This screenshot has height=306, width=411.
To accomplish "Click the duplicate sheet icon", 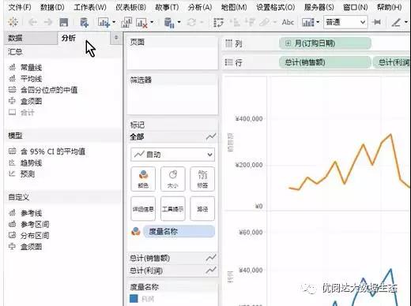I will click(x=126, y=22).
